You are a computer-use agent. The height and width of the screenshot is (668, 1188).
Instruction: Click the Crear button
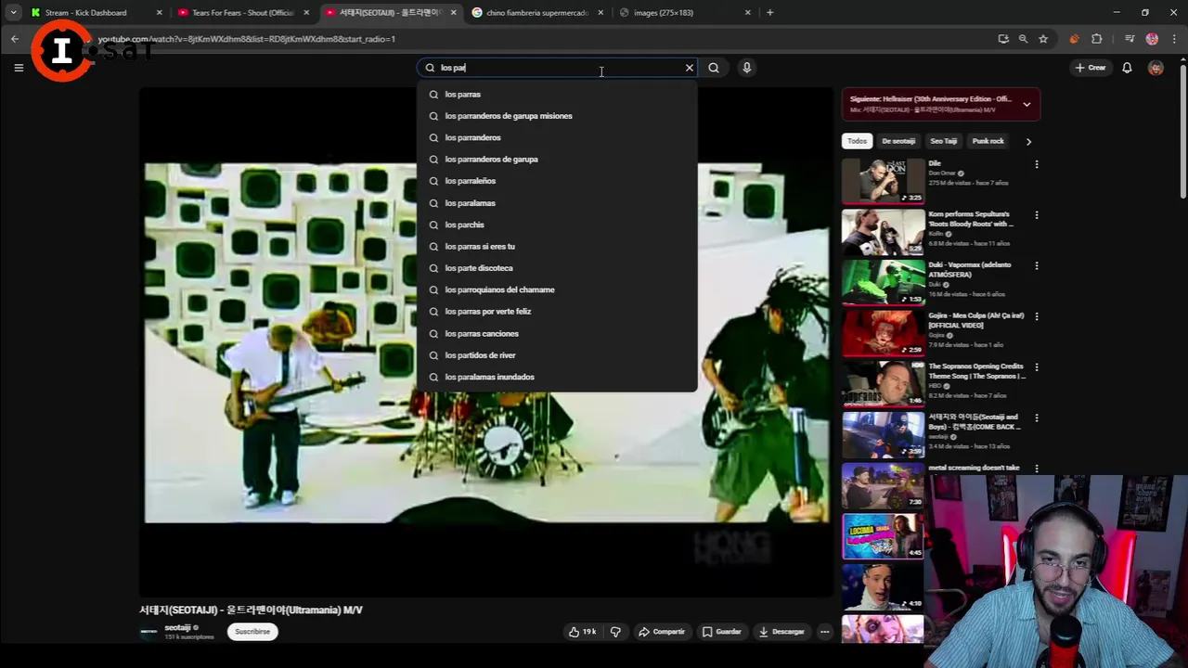1091,68
